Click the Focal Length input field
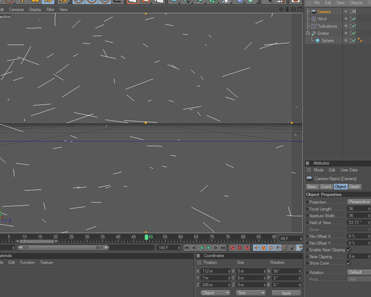 tap(357, 209)
